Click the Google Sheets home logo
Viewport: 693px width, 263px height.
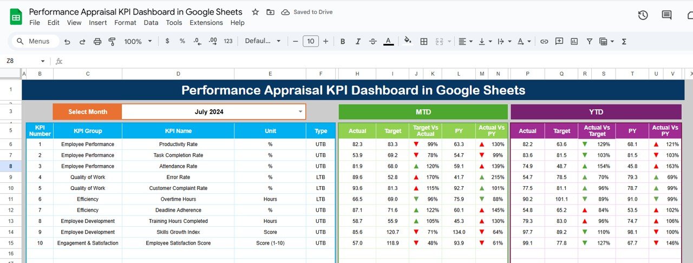(x=16, y=17)
